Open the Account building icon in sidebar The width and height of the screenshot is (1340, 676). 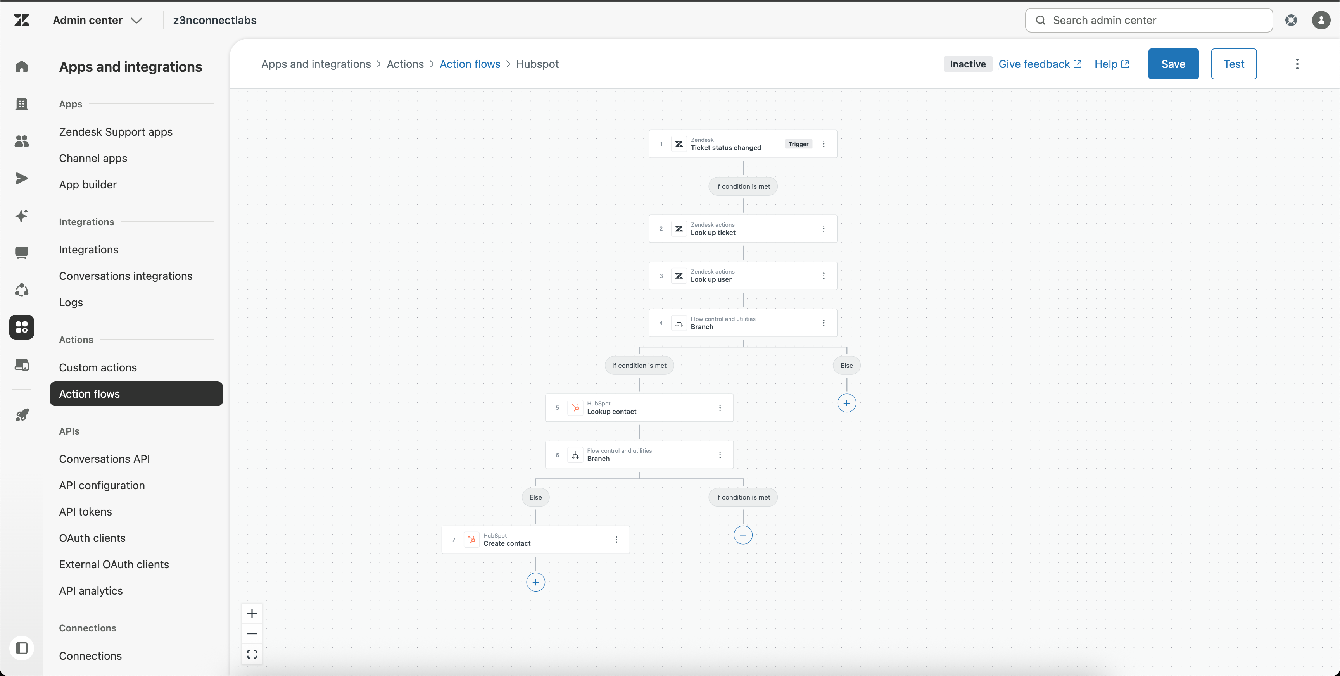coord(21,103)
